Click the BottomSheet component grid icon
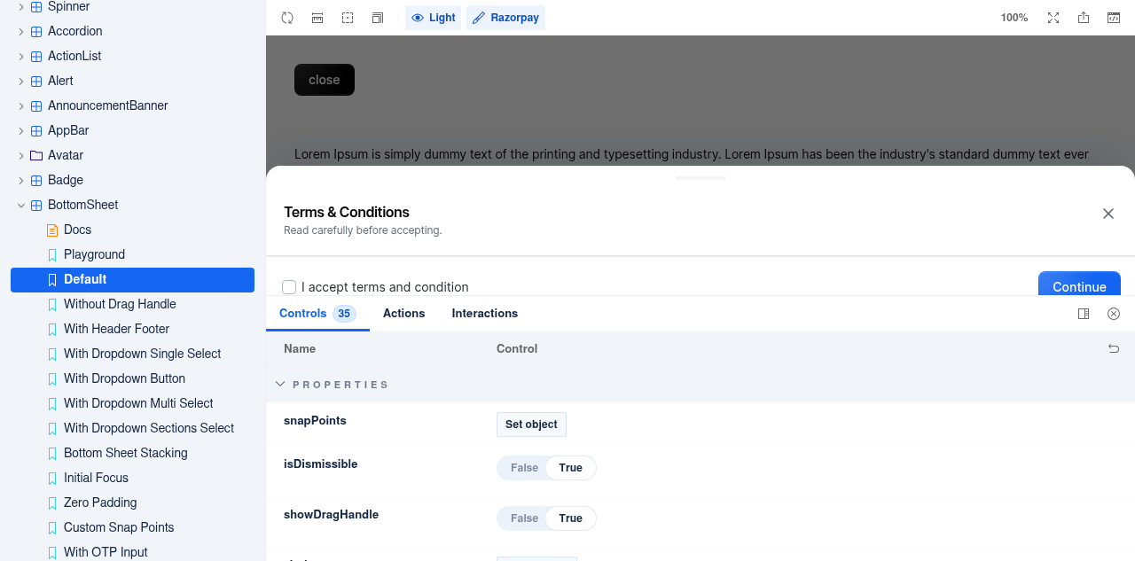Image resolution: width=1135 pixels, height=561 pixels. (36, 205)
